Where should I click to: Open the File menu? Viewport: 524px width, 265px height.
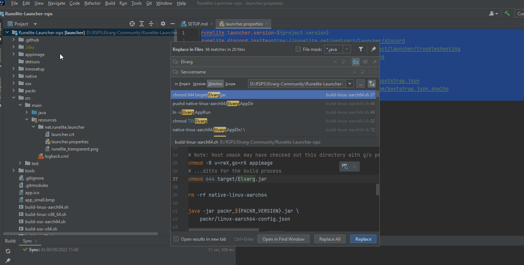pyautogui.click(x=15, y=3)
